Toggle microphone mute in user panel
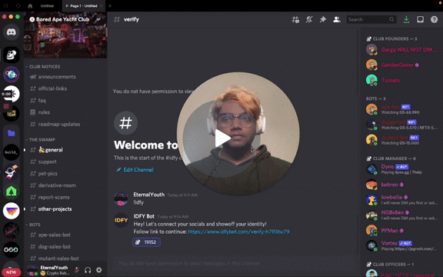443x277 pixels. [x=77, y=270]
